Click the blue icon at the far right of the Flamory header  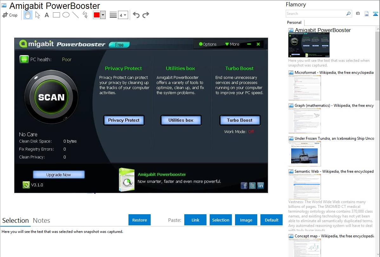pos(375,14)
